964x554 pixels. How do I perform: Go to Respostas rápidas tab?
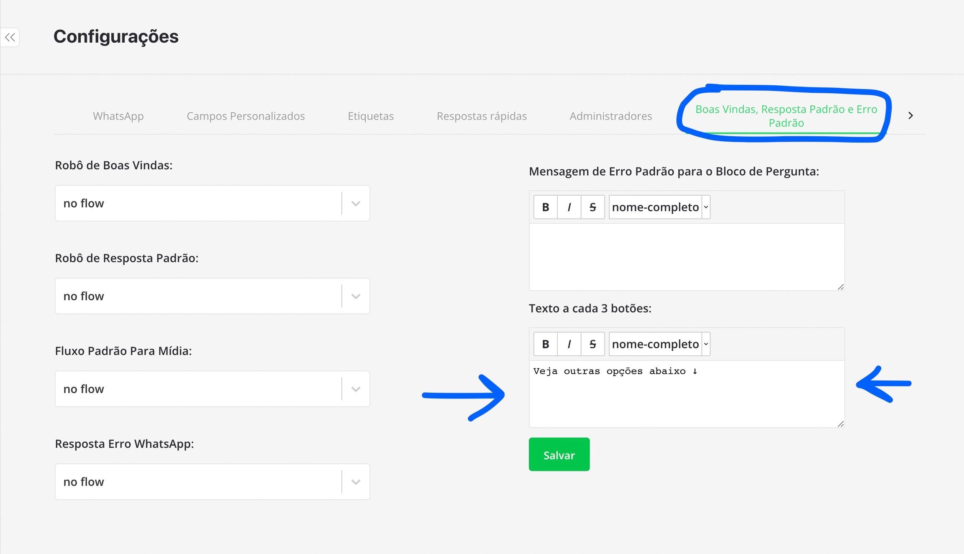click(x=482, y=116)
